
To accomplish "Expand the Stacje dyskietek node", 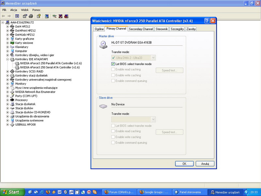I will click(x=8, y=104).
